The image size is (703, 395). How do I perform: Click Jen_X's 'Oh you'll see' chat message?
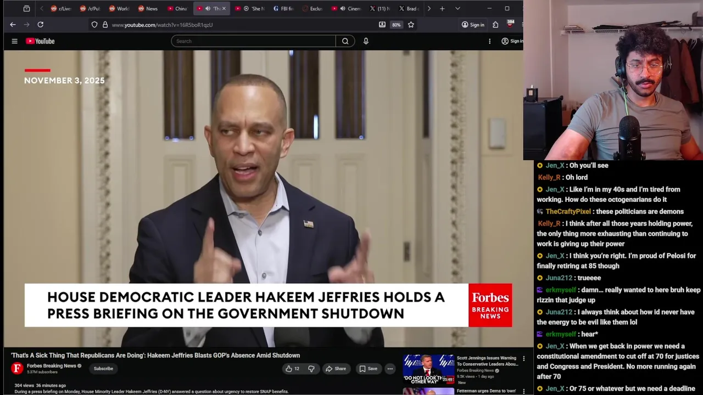[573, 165]
